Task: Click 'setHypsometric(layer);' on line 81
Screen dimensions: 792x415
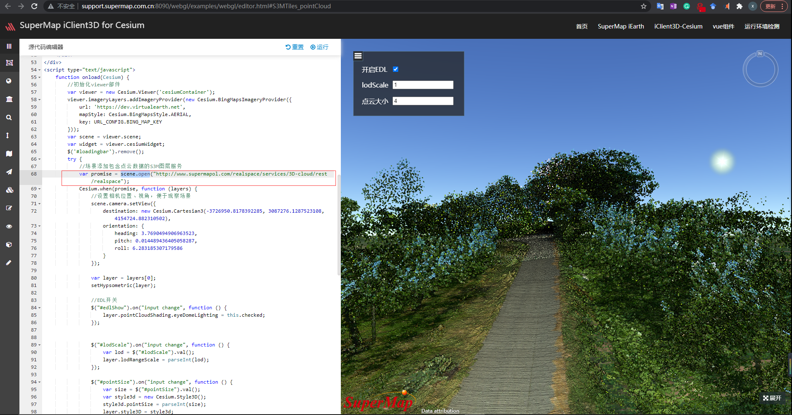Action: click(x=124, y=286)
